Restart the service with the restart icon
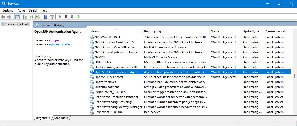 [78, 17]
